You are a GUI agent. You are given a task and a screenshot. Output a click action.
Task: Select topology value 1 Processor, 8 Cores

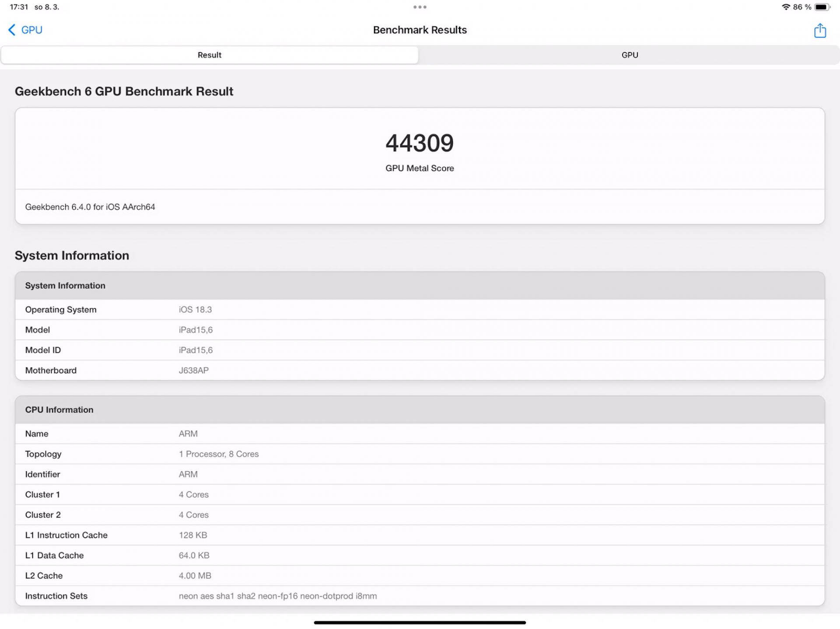pos(219,454)
